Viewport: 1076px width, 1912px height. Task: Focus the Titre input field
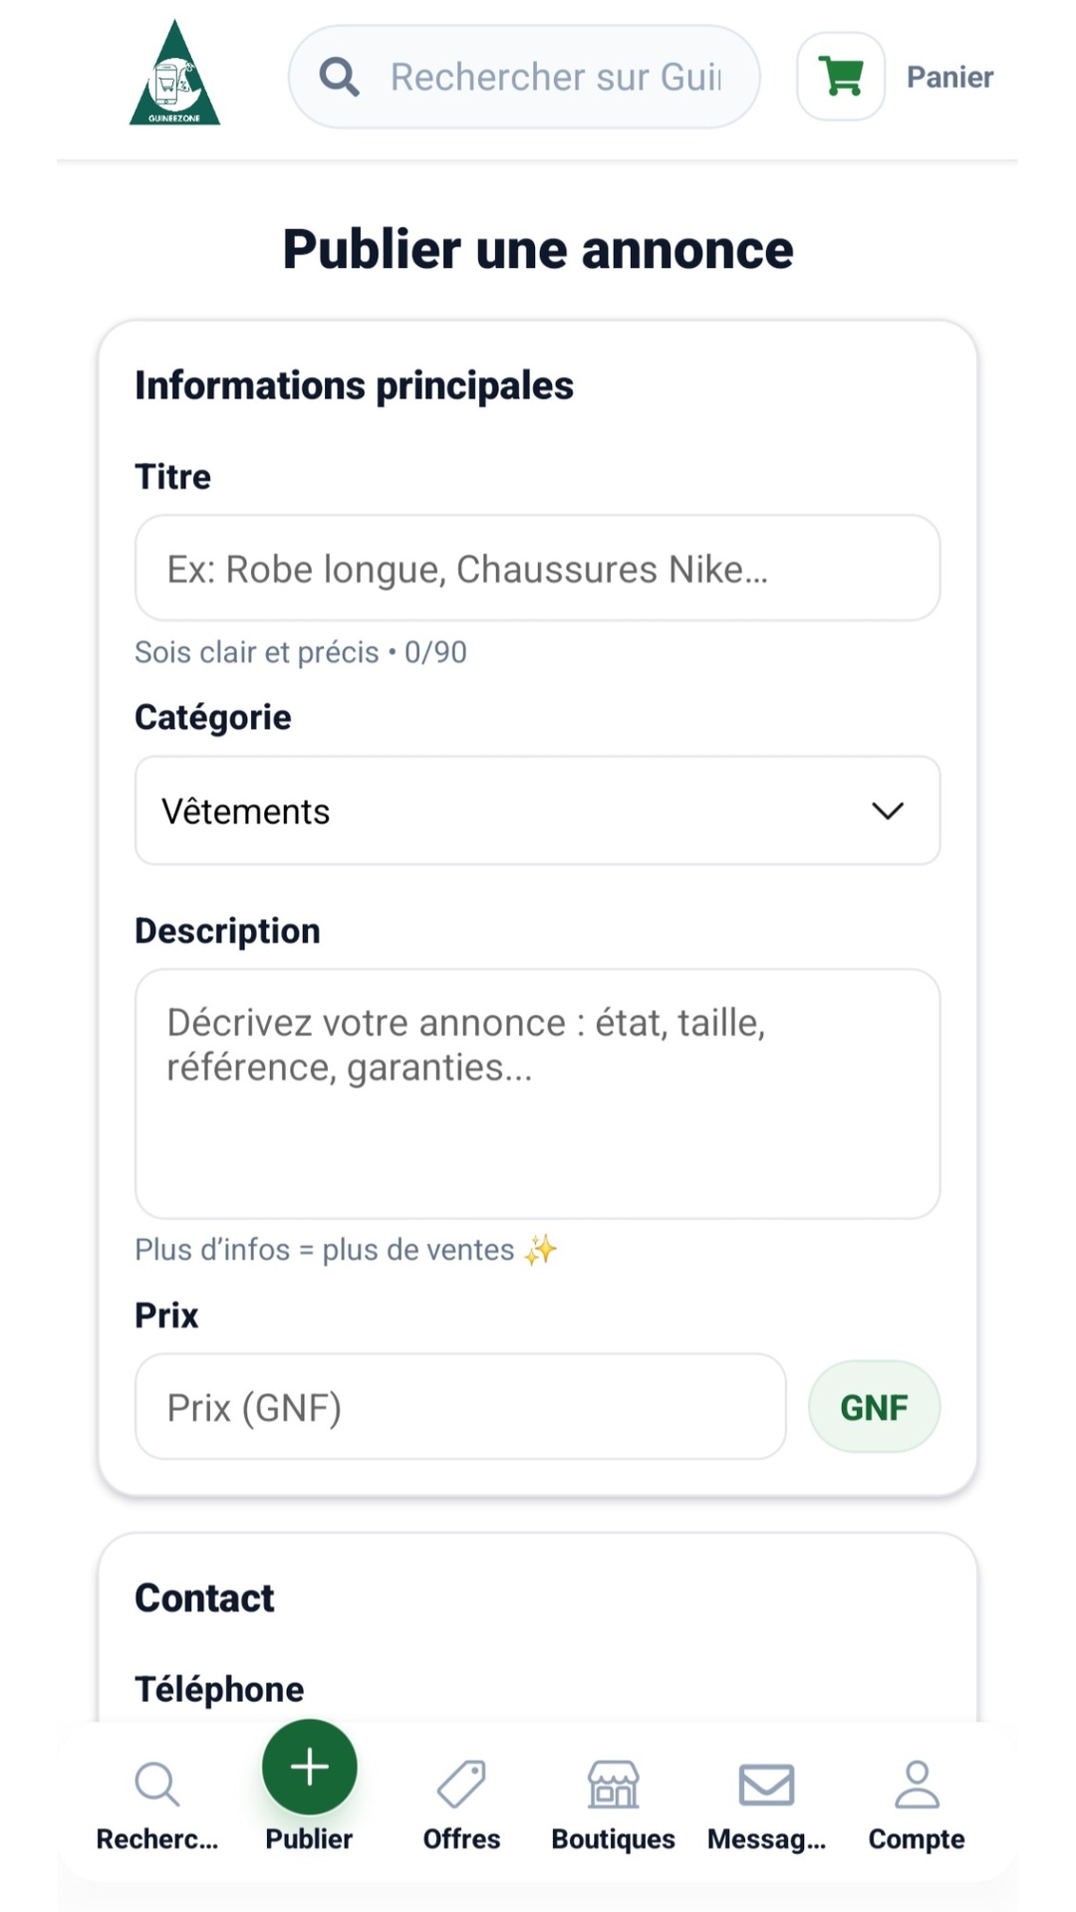click(537, 569)
